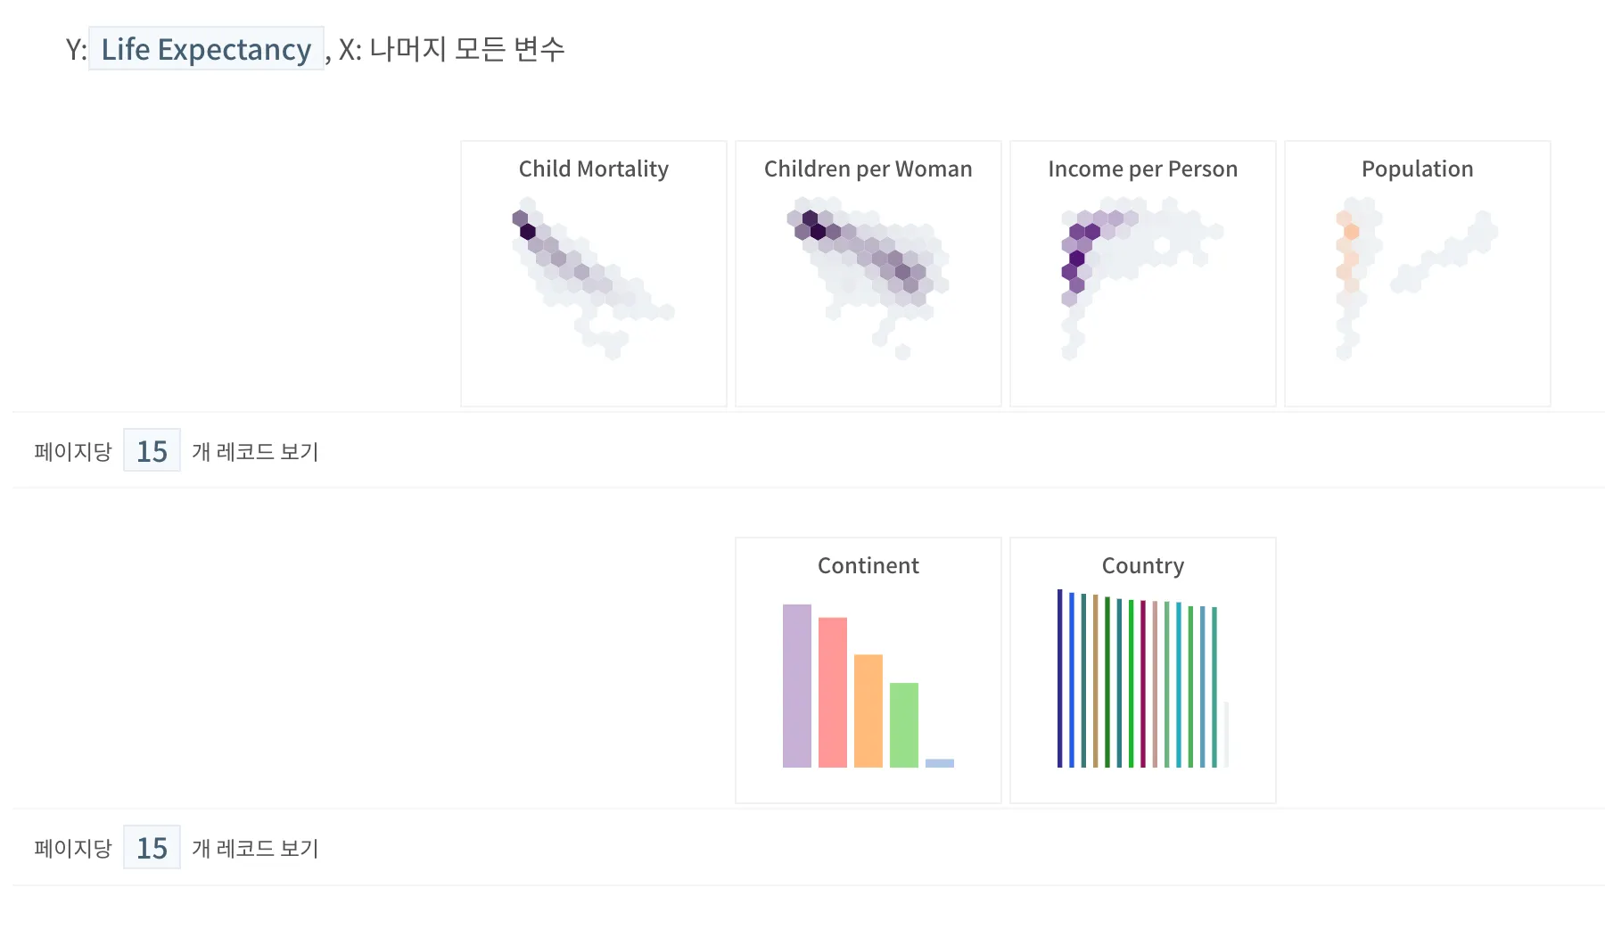Click the orange Continent bar
This screenshot has height=929, width=1605.
pos(868,711)
